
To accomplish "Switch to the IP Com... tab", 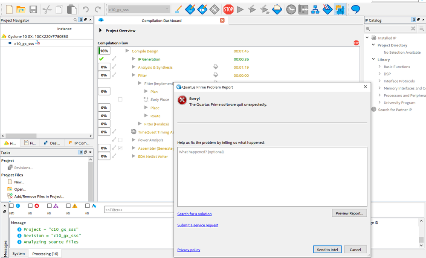I will 78,143.
